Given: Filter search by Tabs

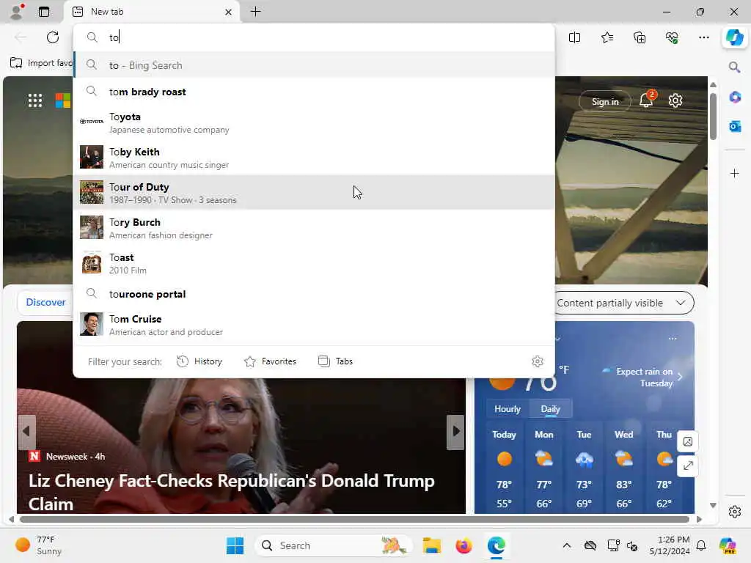Looking at the screenshot, I should pyautogui.click(x=335, y=361).
